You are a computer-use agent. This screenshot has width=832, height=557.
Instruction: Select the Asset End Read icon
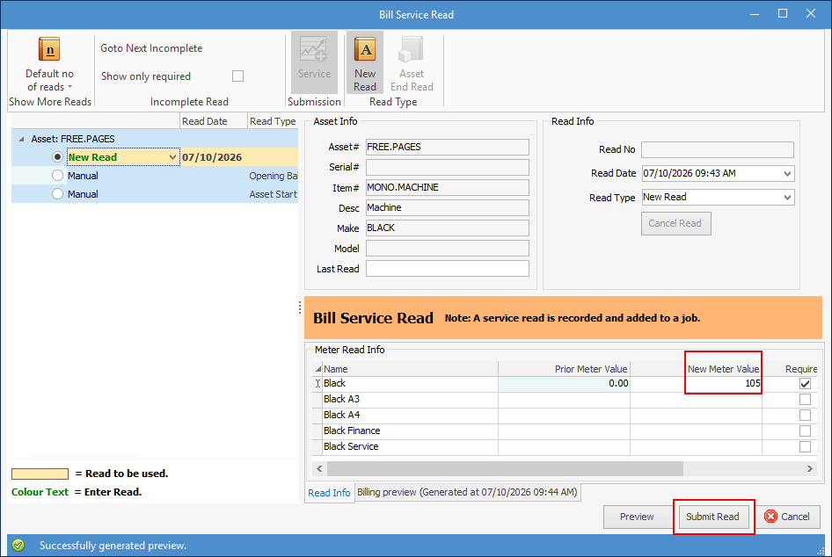412,49
